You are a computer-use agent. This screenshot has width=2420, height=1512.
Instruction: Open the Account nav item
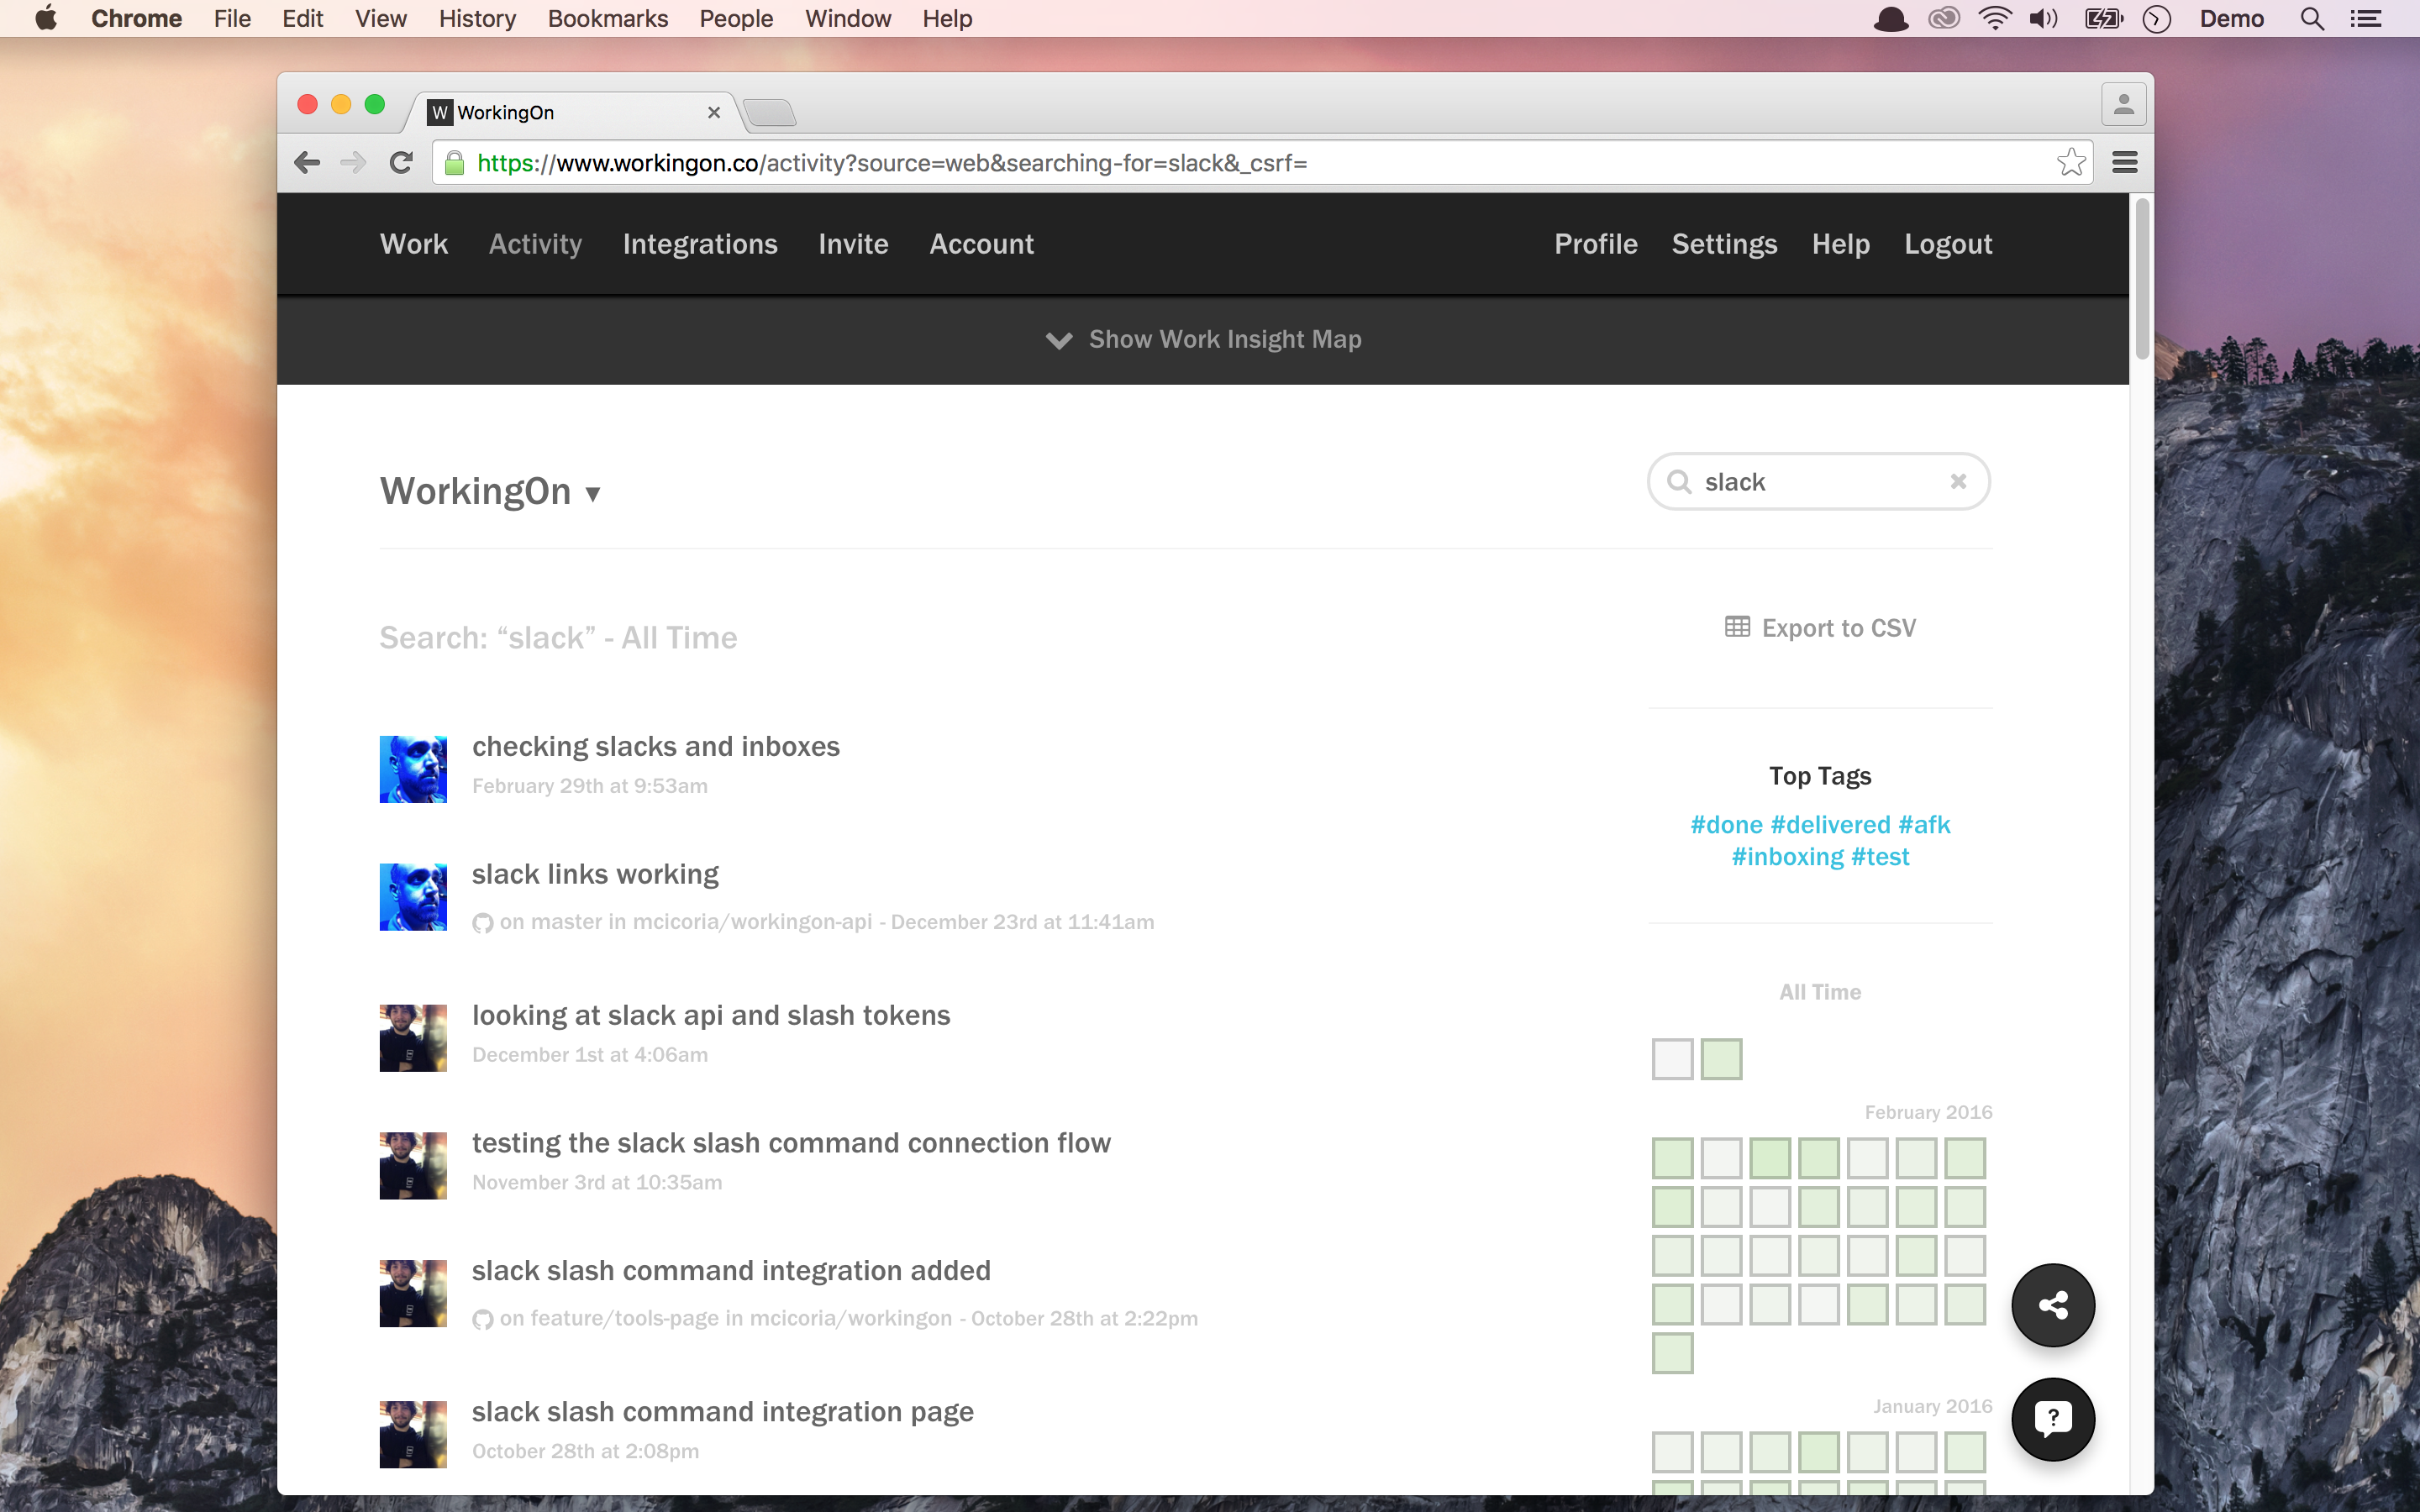tap(981, 244)
